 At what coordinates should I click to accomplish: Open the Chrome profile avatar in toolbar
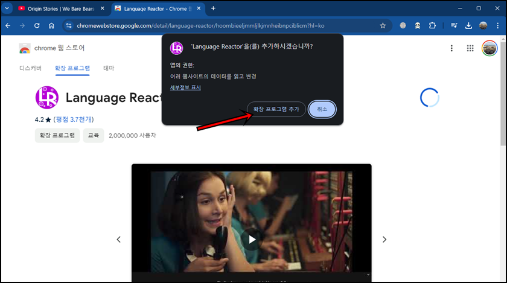click(483, 25)
